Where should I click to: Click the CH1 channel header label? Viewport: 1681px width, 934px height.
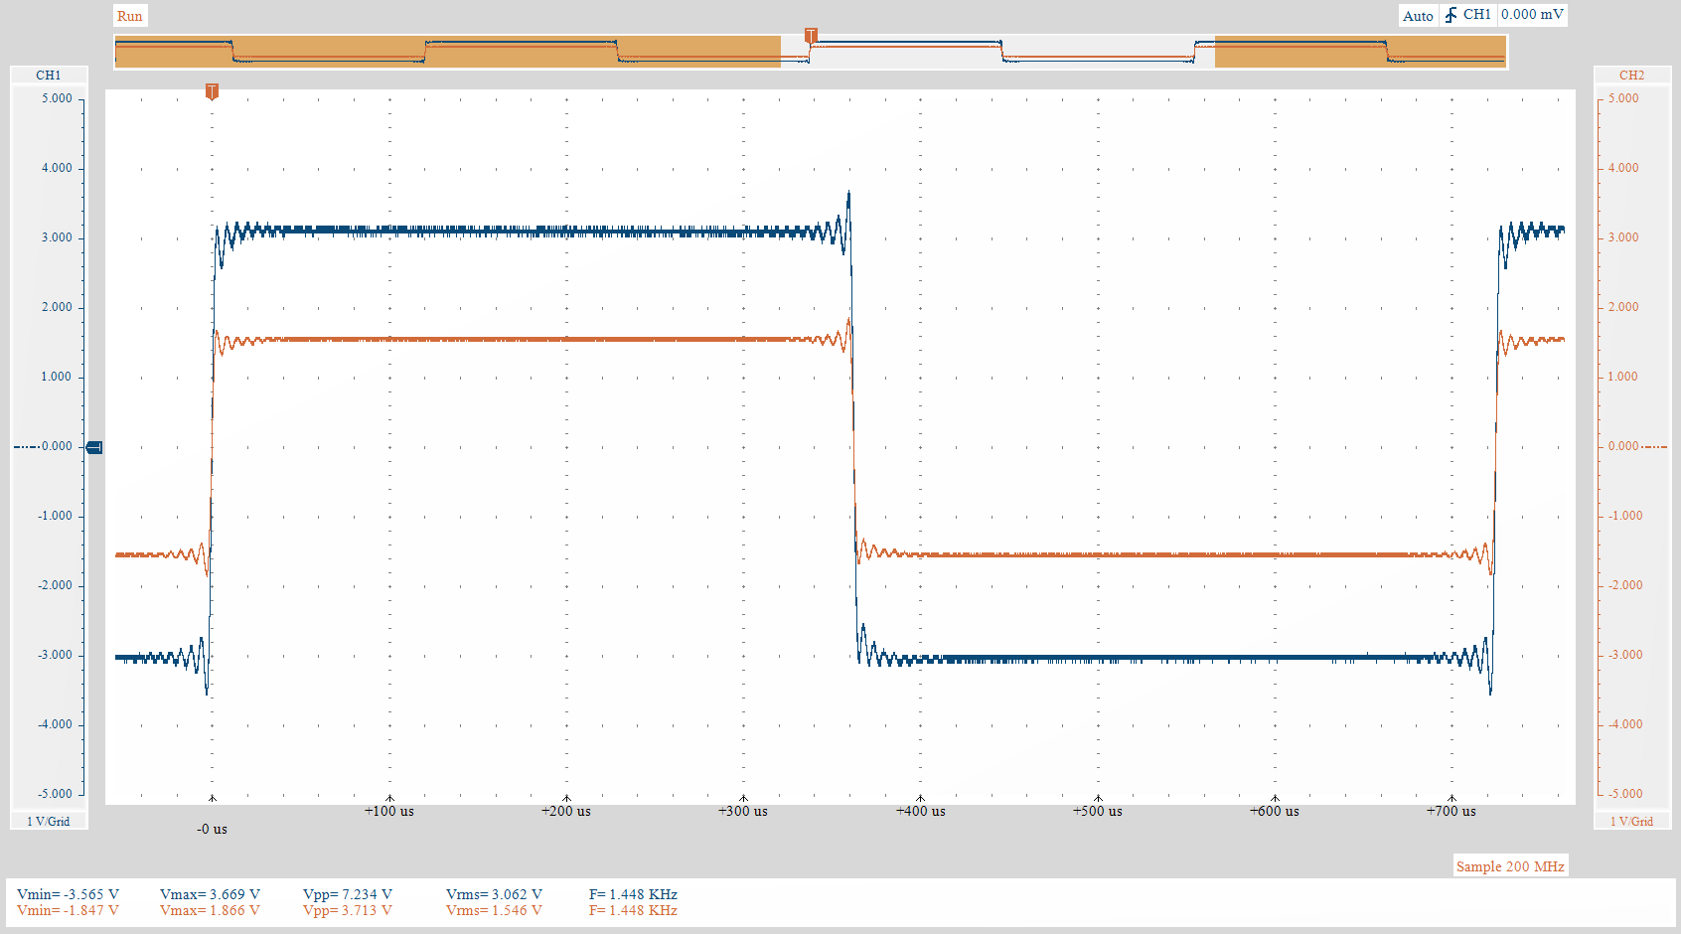[x=49, y=76]
